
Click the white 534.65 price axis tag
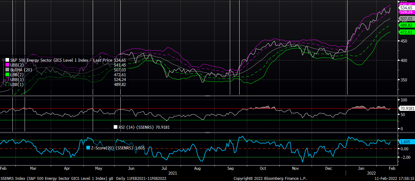(x=406, y=8)
